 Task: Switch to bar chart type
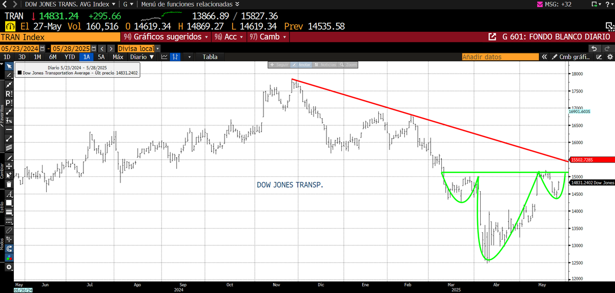click(175, 57)
